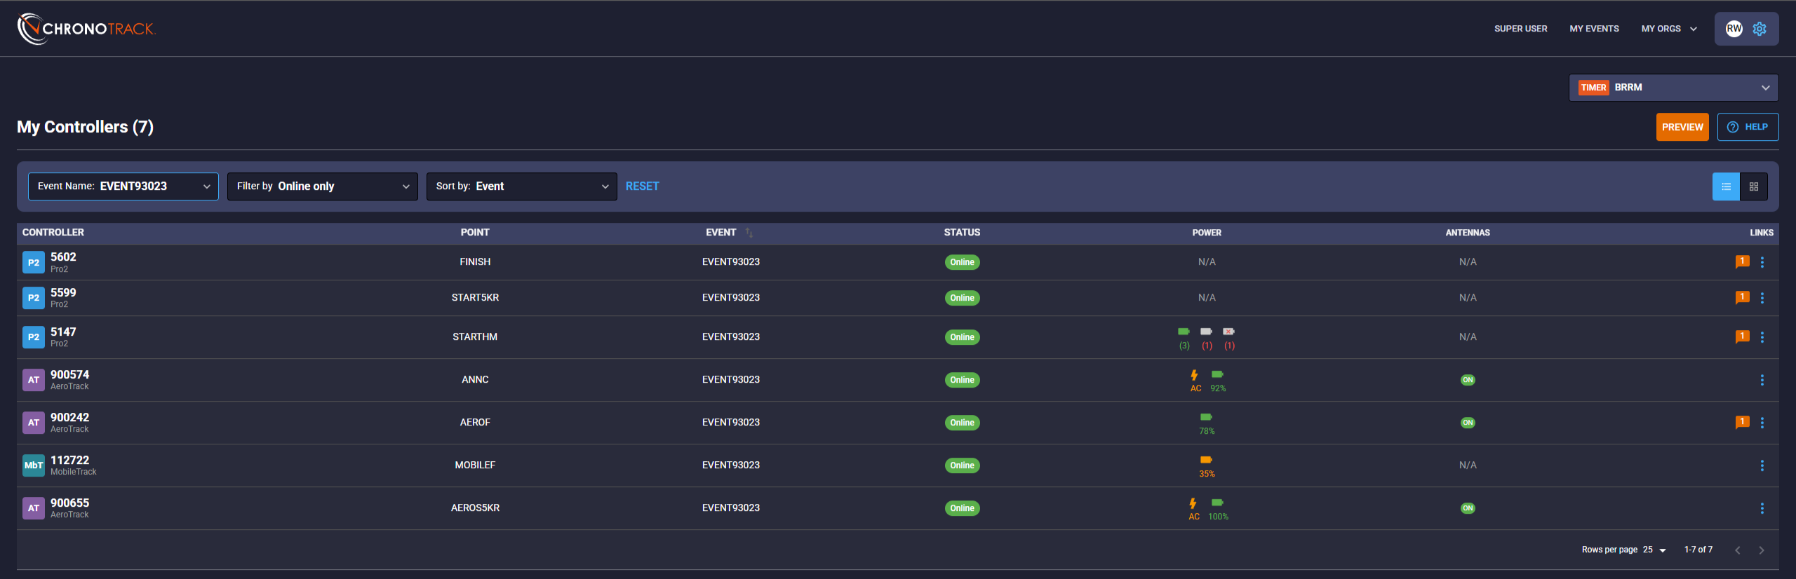The image size is (1796, 579).
Task: Click P2 badge of controller 5602
Action: pyautogui.click(x=34, y=262)
